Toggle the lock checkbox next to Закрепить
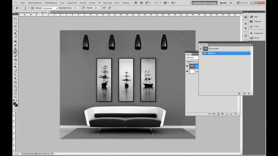278x156 pixels. [x=197, y=62]
